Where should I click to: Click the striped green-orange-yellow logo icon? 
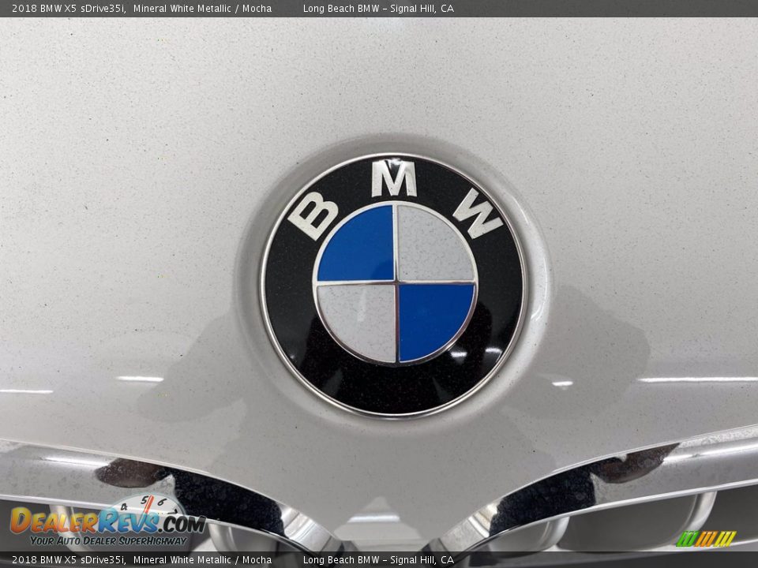(706, 539)
